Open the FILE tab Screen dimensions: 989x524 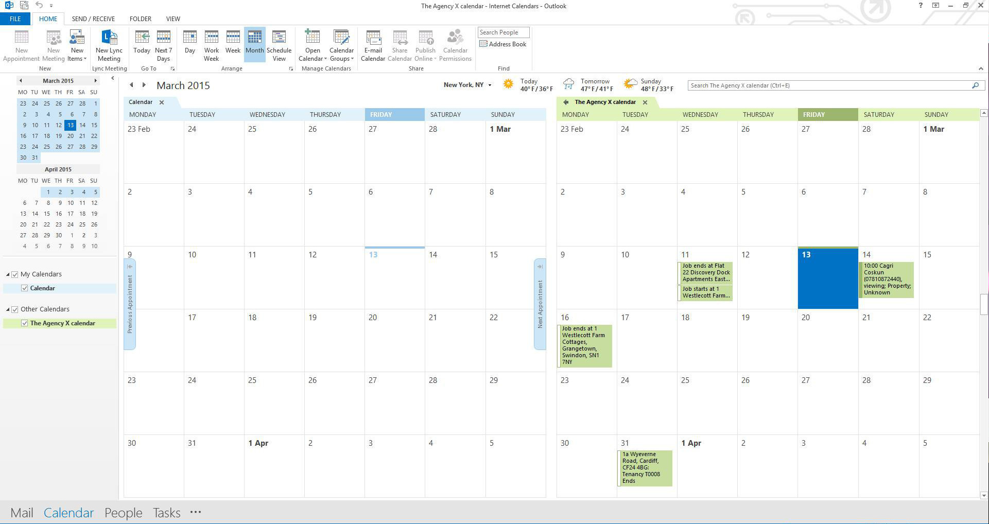(x=15, y=19)
